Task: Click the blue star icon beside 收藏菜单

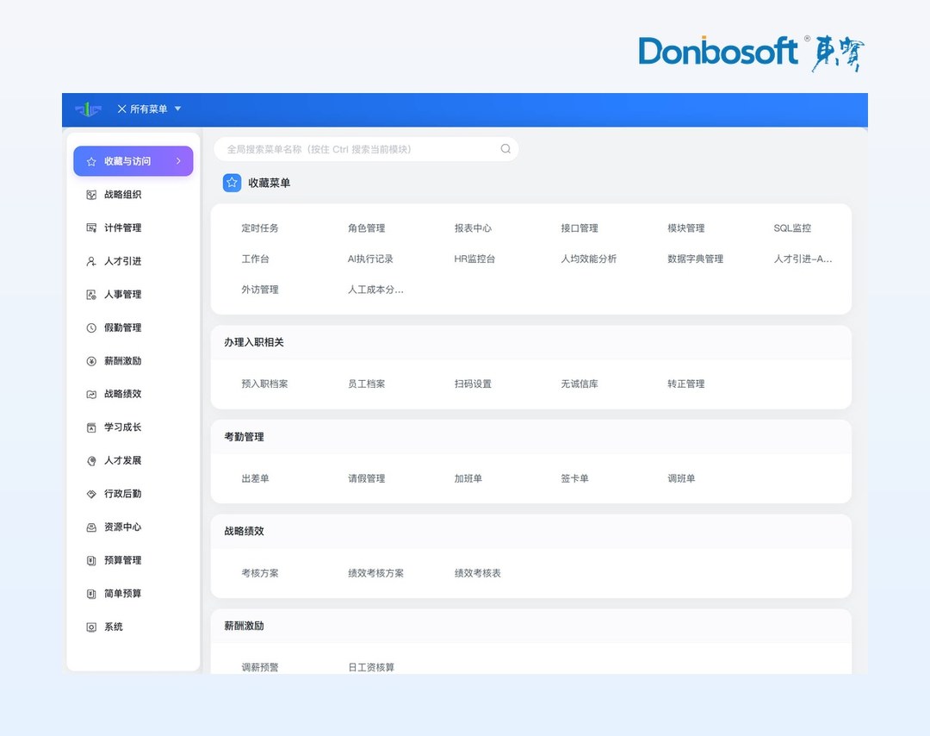Action: click(232, 183)
